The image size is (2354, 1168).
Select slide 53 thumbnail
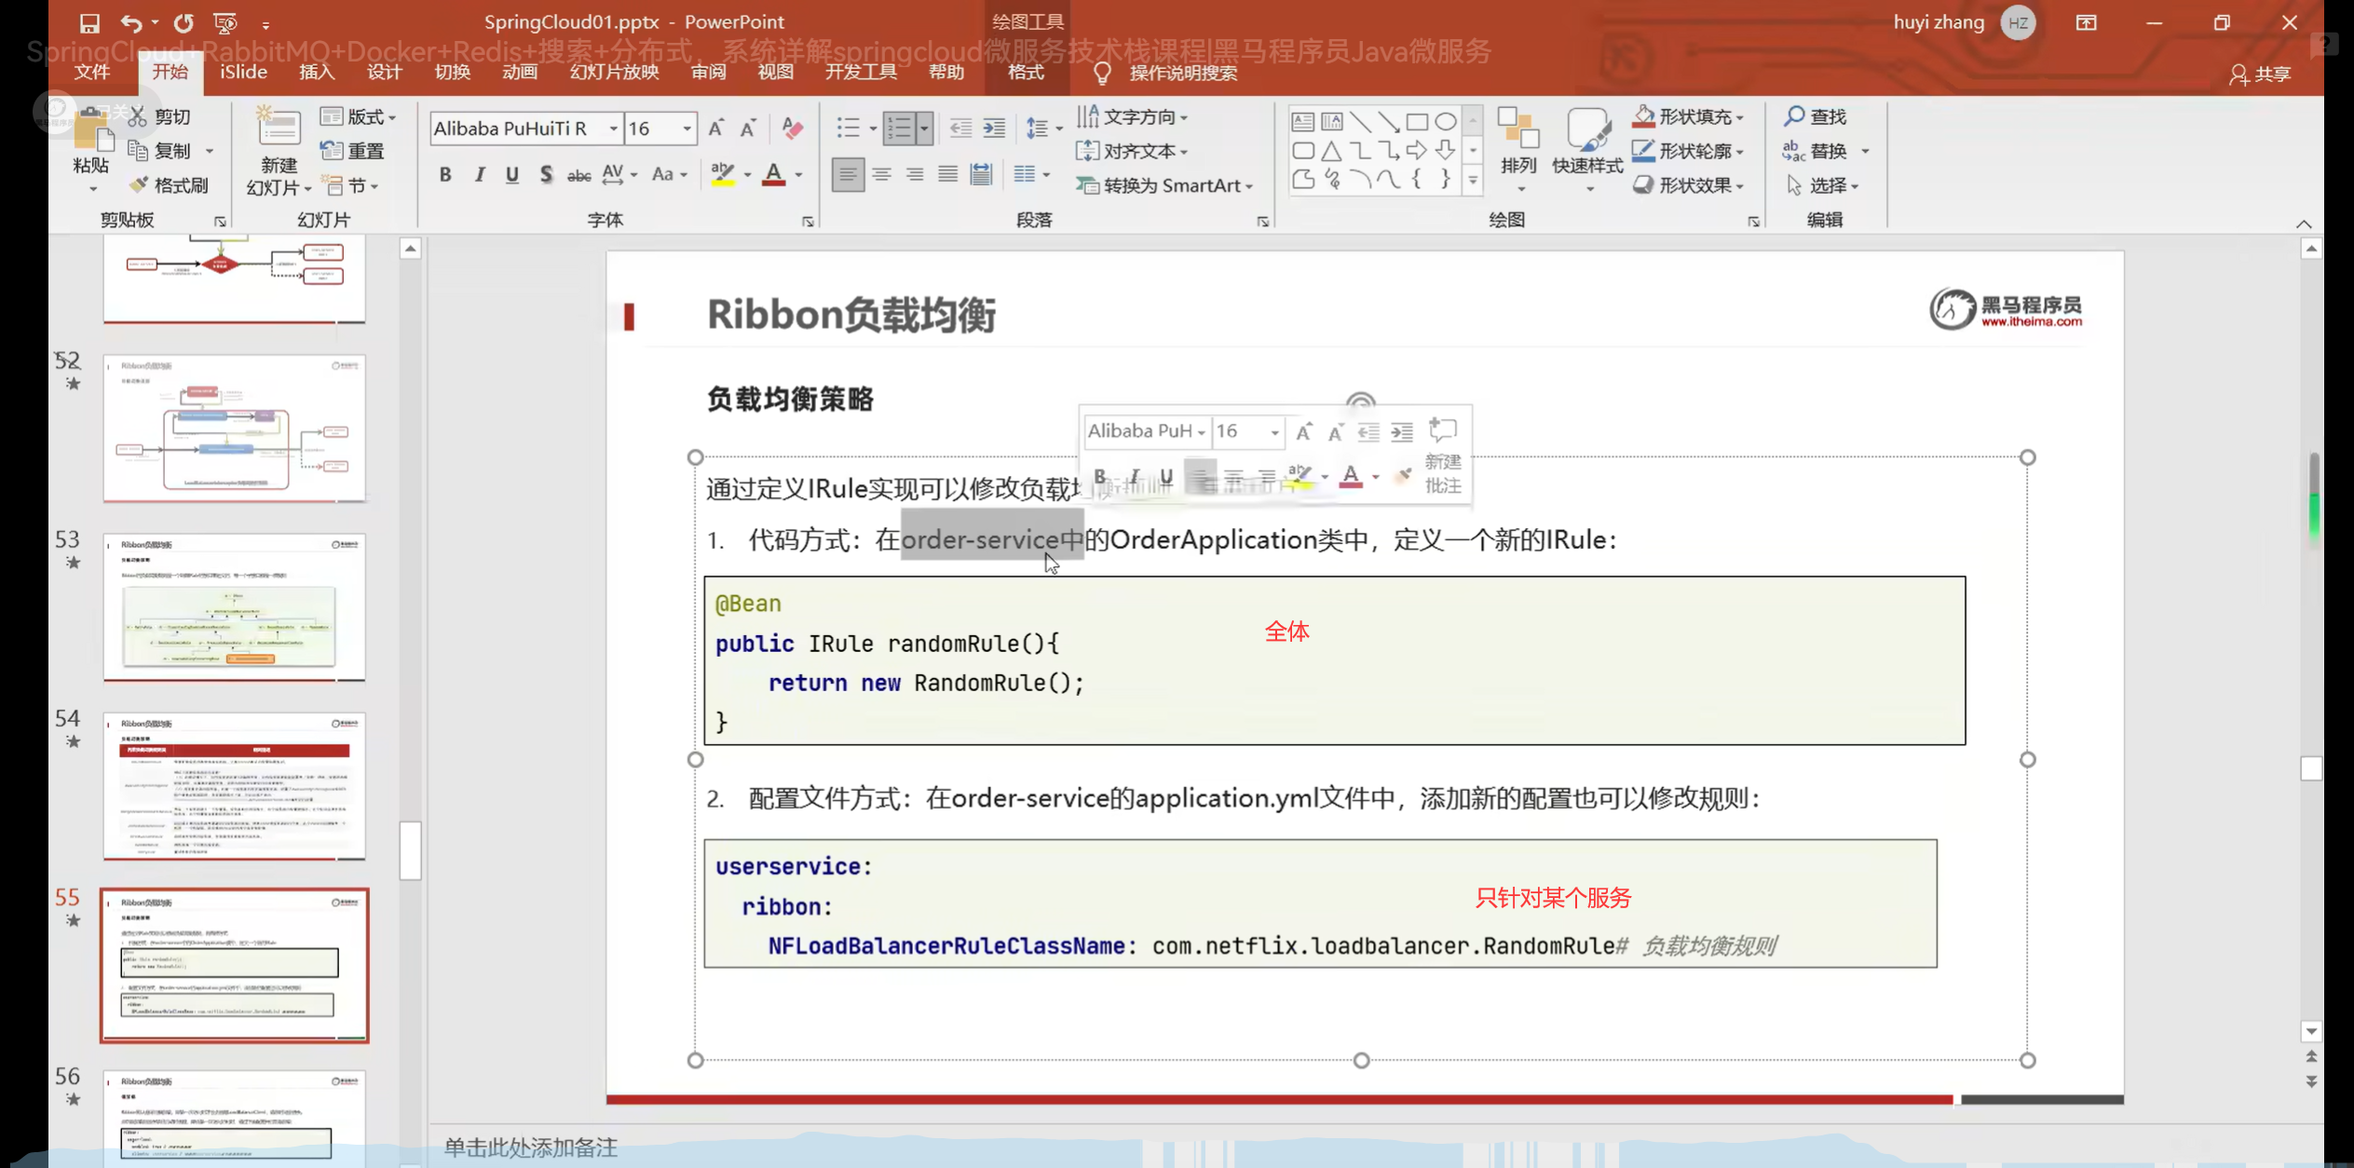(234, 607)
